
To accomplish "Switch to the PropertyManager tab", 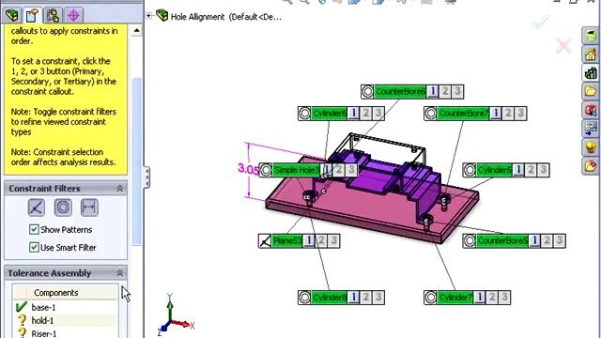I will (x=33, y=15).
